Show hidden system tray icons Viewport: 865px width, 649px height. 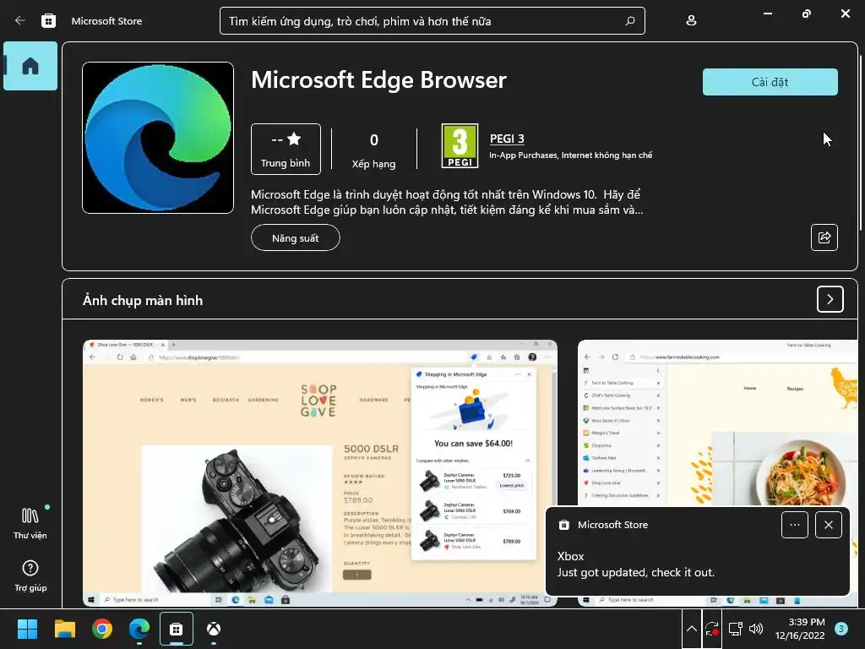tap(691, 629)
